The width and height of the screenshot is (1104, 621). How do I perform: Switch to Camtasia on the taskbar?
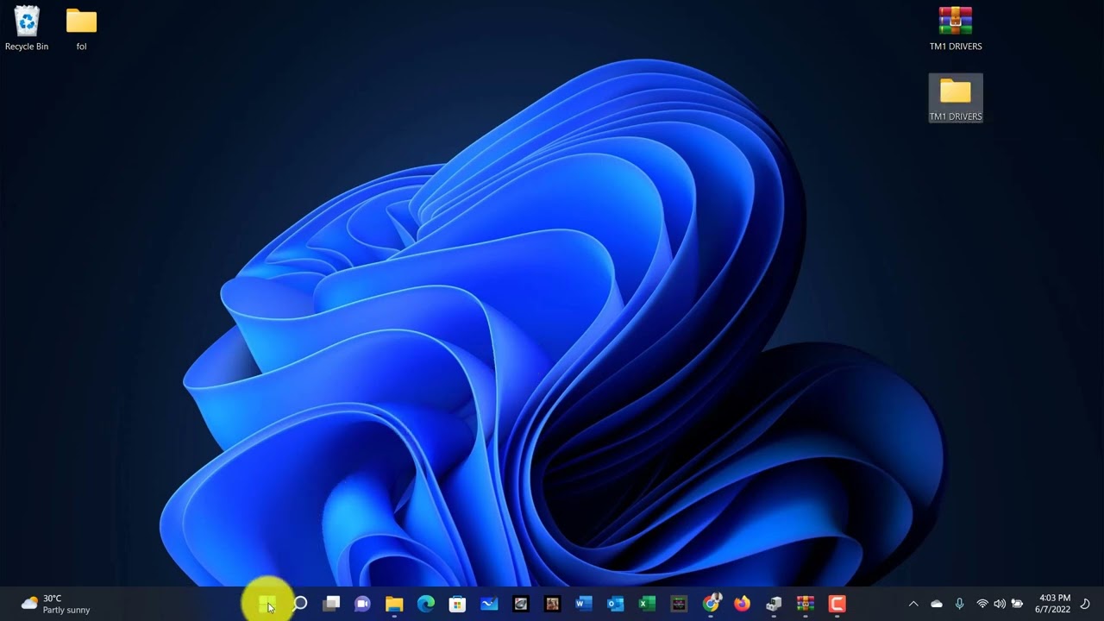(837, 604)
